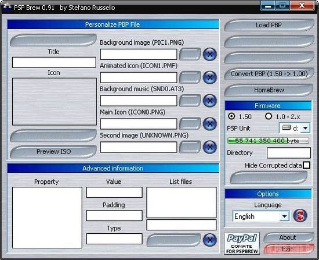Image resolution: width=319 pixels, height=260 pixels.
Task: Click the Type input field
Action: (x=114, y=239)
